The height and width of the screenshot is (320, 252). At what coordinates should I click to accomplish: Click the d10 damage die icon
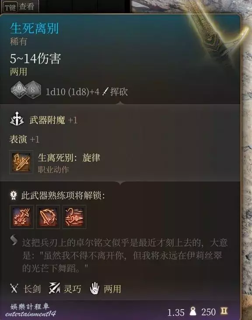19,90
